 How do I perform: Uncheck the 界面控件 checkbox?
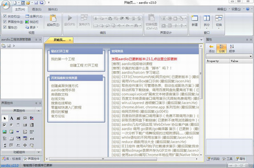5,22
